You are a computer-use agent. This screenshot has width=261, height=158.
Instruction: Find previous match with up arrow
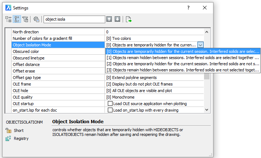pos(109,19)
